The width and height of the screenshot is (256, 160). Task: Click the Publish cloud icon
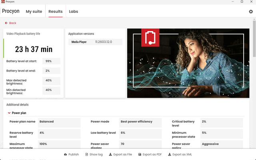66,154
